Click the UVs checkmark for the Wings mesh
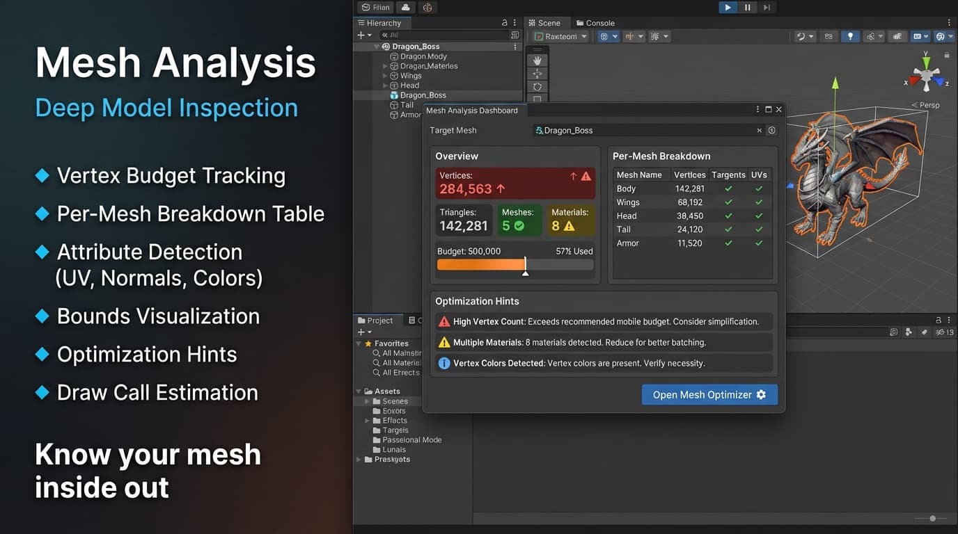The height and width of the screenshot is (534, 958). click(x=758, y=202)
